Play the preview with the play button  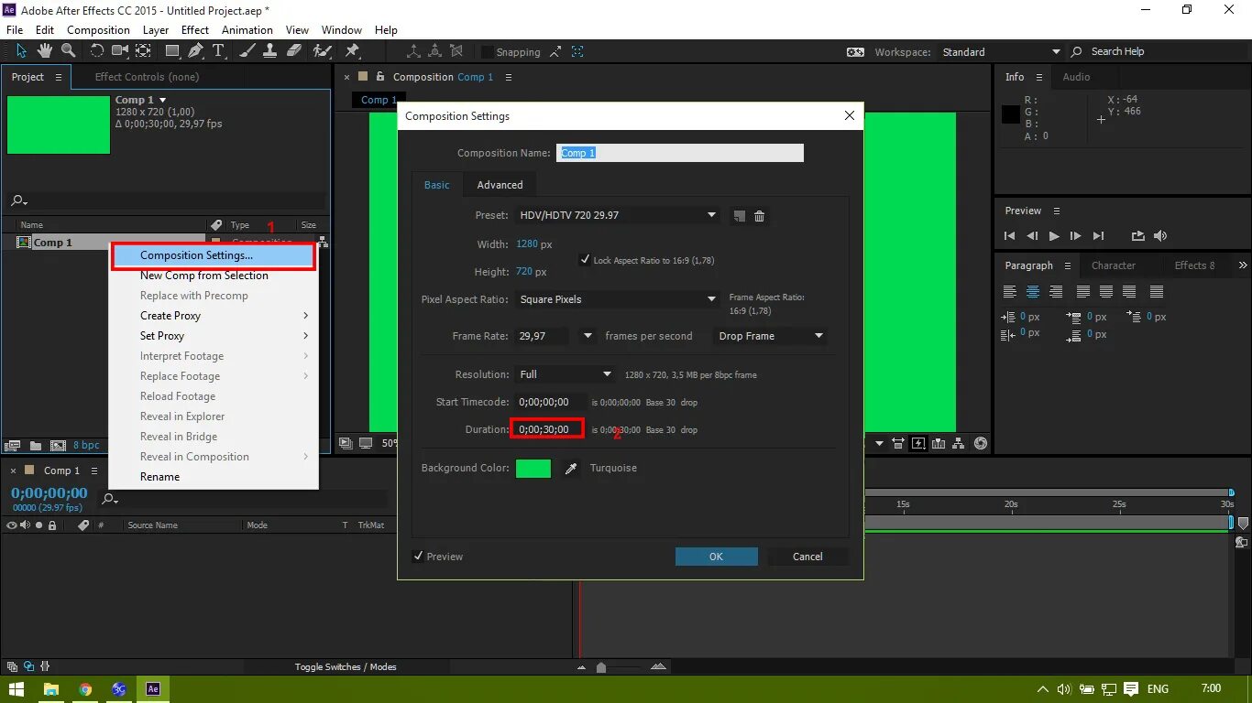[1054, 236]
